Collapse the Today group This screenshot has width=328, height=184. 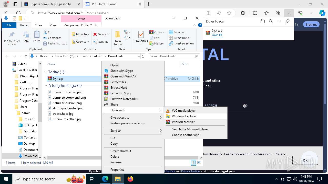point(46,72)
